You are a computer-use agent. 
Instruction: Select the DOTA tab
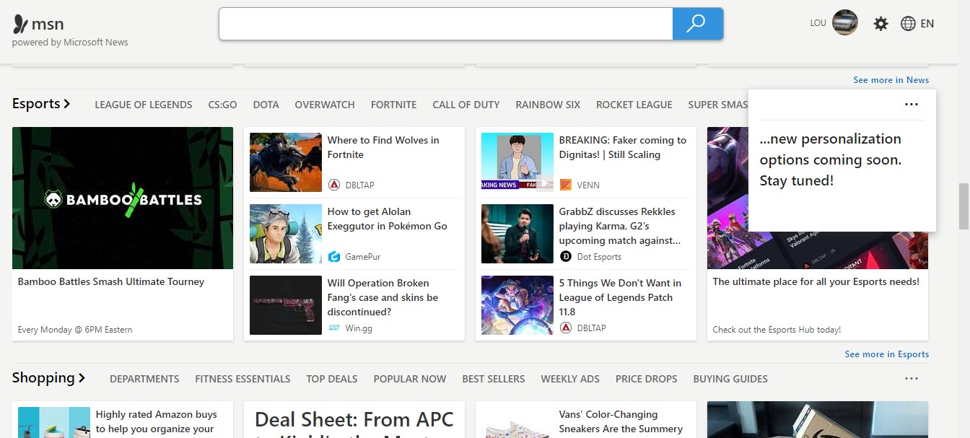tap(266, 105)
